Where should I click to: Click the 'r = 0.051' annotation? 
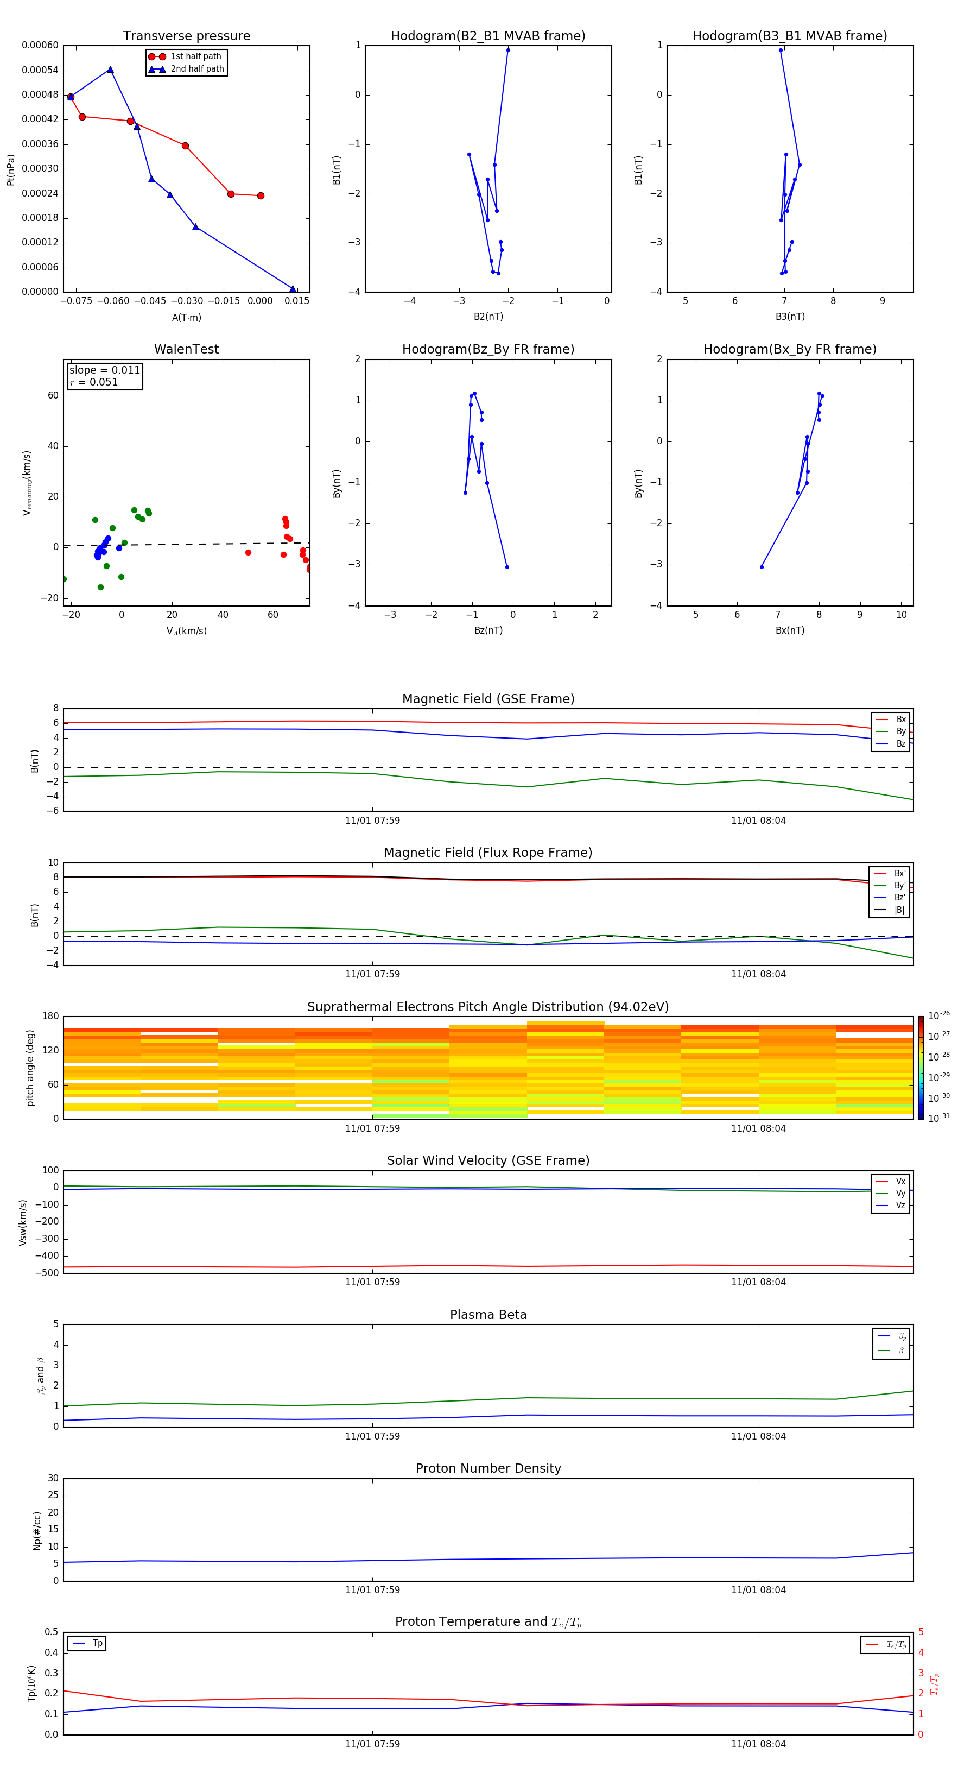[94, 382]
